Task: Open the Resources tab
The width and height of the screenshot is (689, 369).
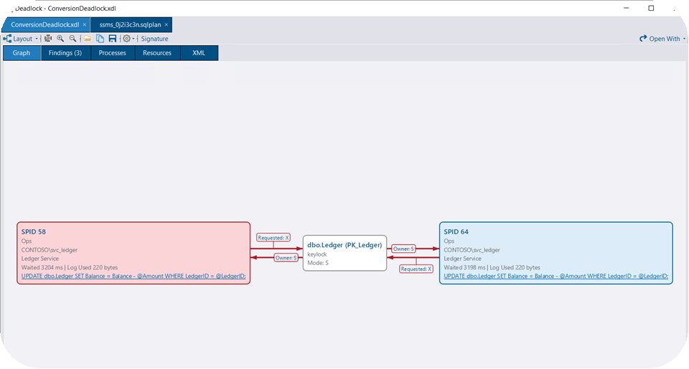Action: [157, 52]
